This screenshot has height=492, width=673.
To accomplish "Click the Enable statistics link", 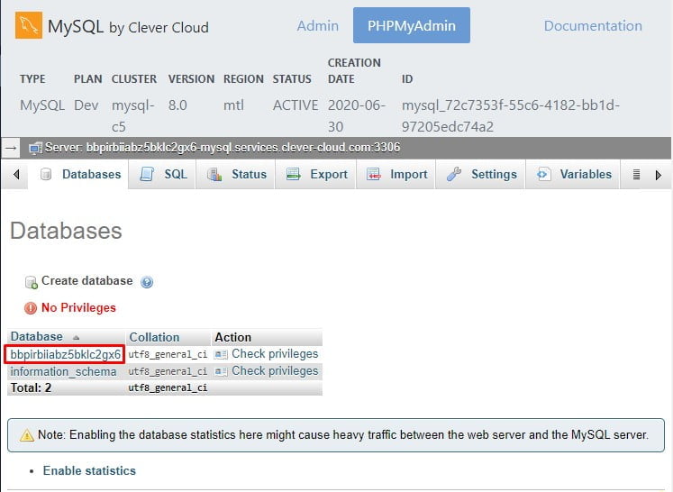I will click(89, 470).
